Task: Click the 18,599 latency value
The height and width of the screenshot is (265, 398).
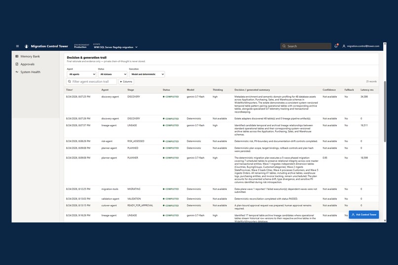Action: 364,158
